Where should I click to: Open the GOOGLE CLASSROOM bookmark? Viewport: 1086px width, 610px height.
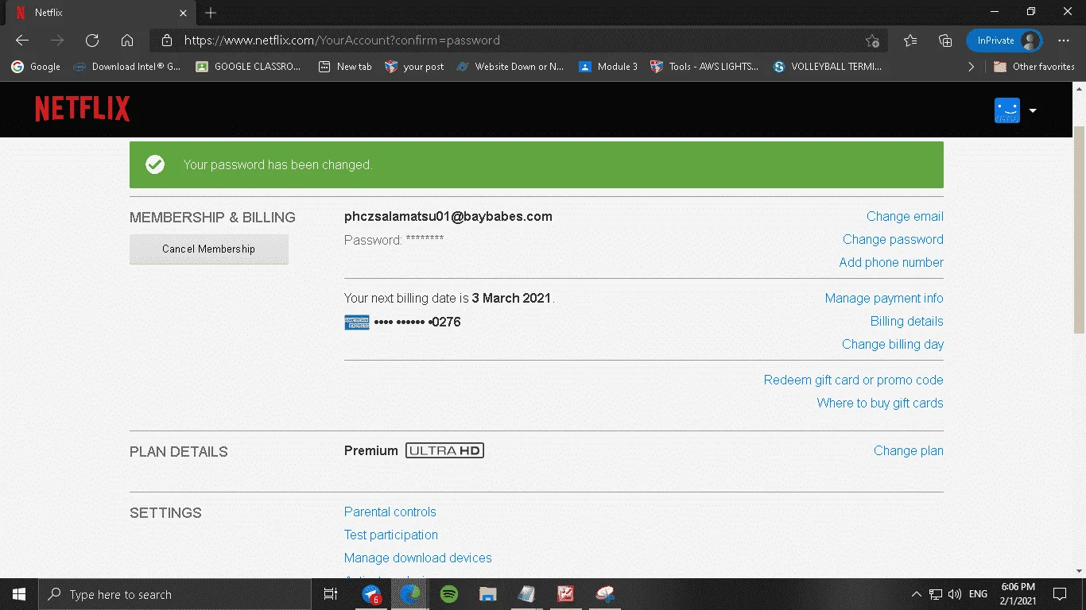(x=249, y=67)
